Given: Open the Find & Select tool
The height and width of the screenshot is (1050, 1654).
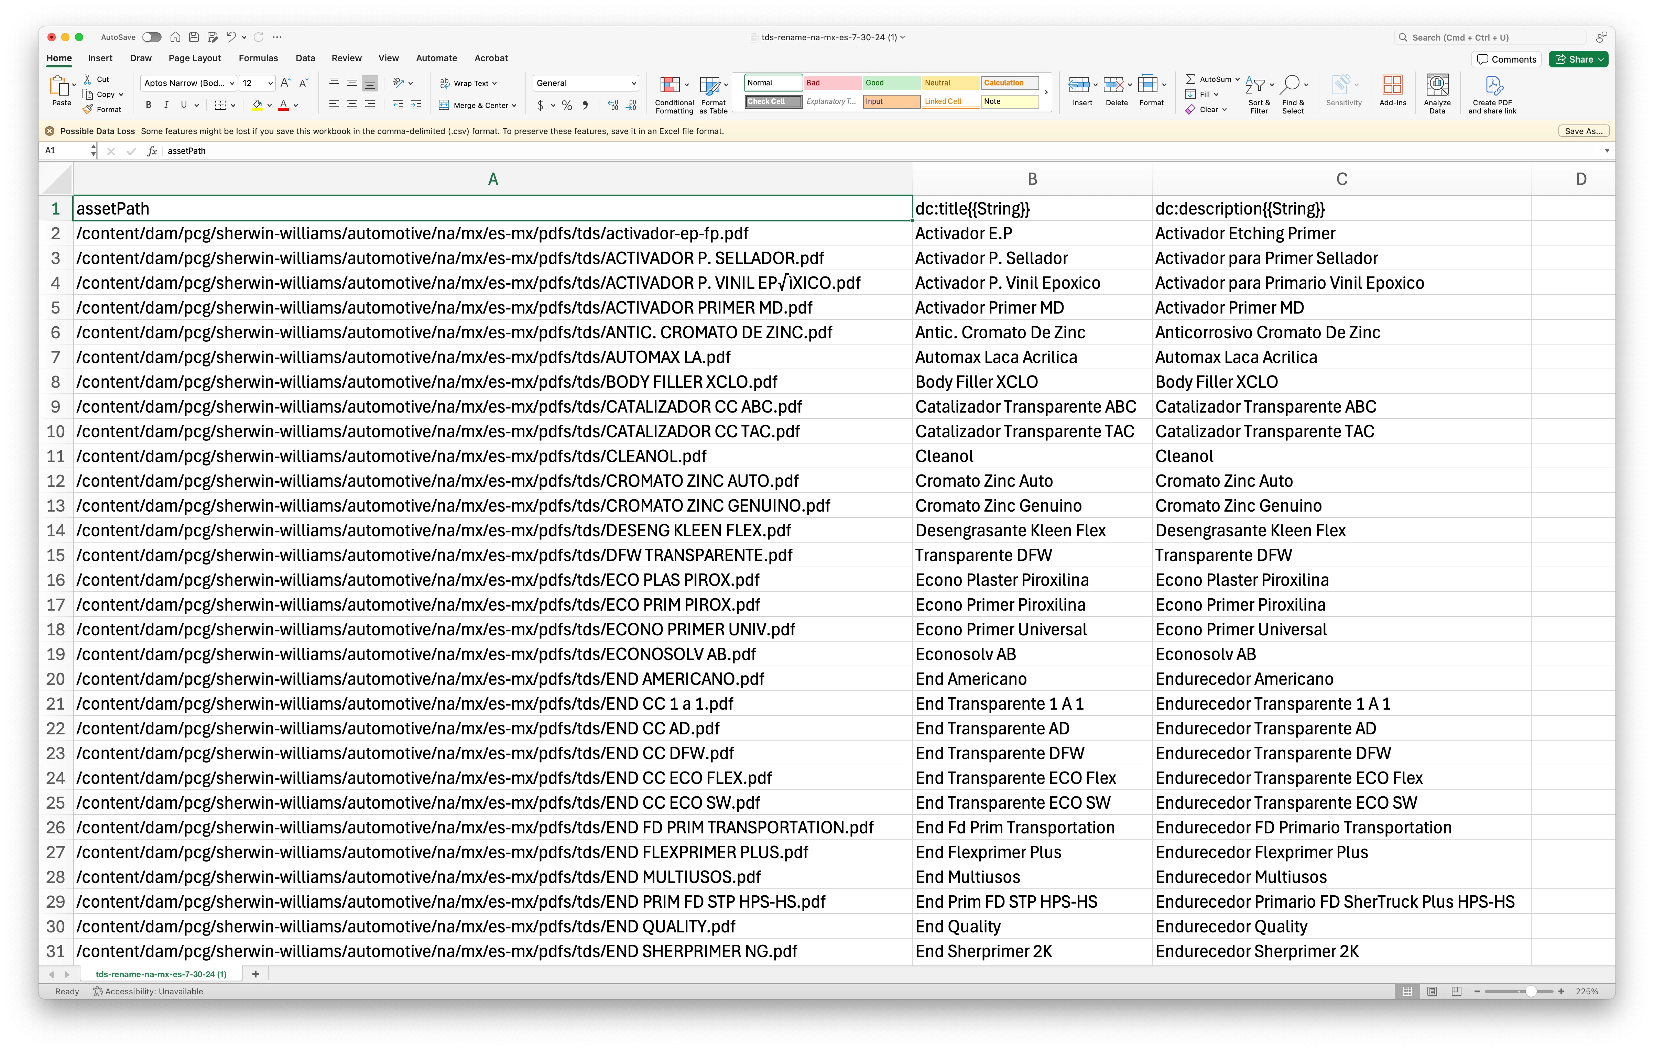Looking at the screenshot, I should point(1291,85).
